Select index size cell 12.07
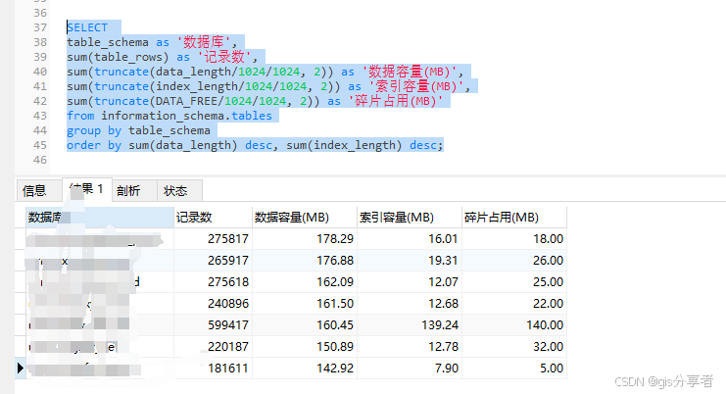The height and width of the screenshot is (394, 726). (x=410, y=282)
